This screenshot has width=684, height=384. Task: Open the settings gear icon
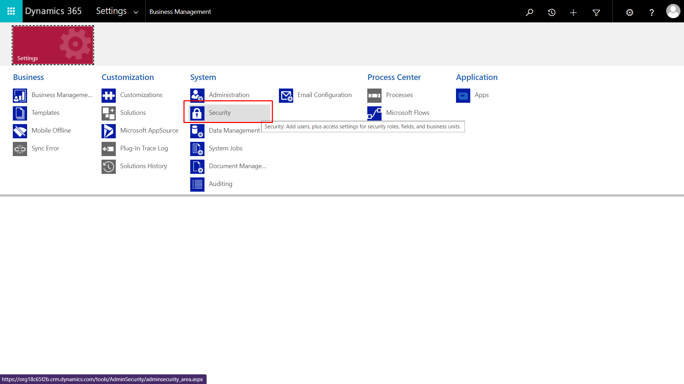(629, 12)
